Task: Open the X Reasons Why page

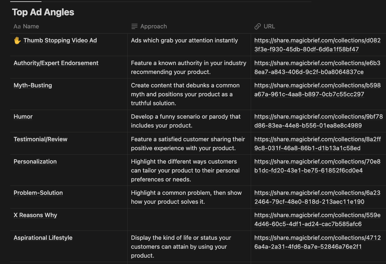Action: pyautogui.click(x=35, y=215)
